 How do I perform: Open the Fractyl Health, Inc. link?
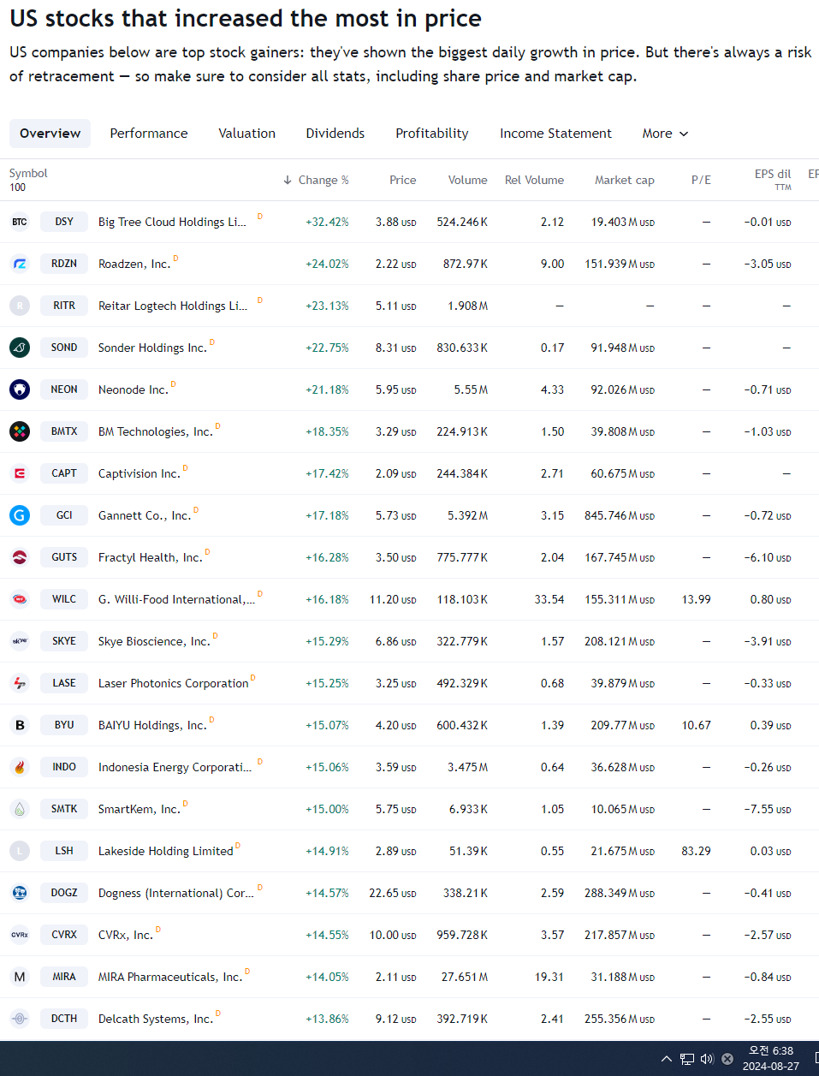151,557
